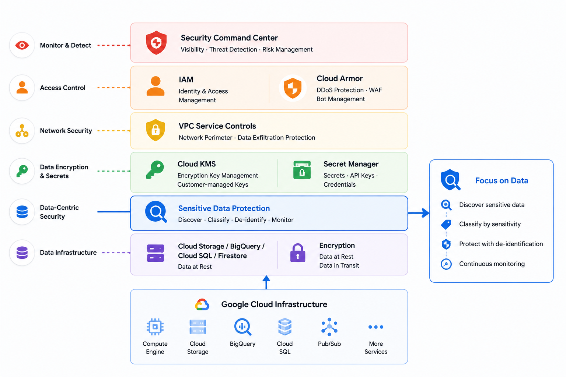Click the Google Cloud logo
Image resolution: width=566 pixels, height=377 pixels.
(202, 304)
